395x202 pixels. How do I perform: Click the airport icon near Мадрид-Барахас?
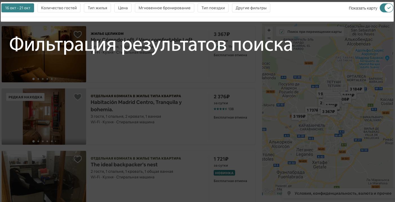(x=387, y=58)
